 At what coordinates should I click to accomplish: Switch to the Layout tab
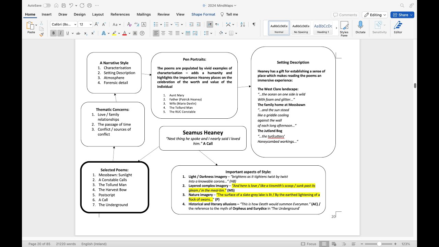(98, 14)
